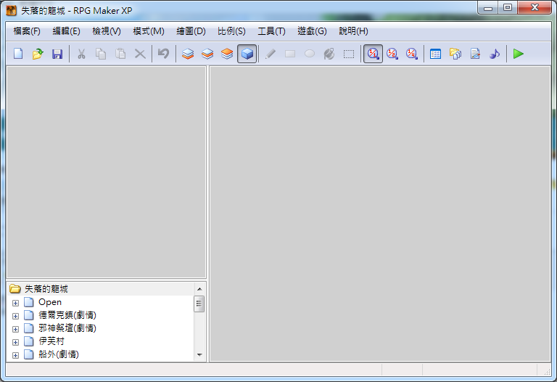The height and width of the screenshot is (382, 557).
Task: Undo the last action with the arrow icon
Action: 163,54
